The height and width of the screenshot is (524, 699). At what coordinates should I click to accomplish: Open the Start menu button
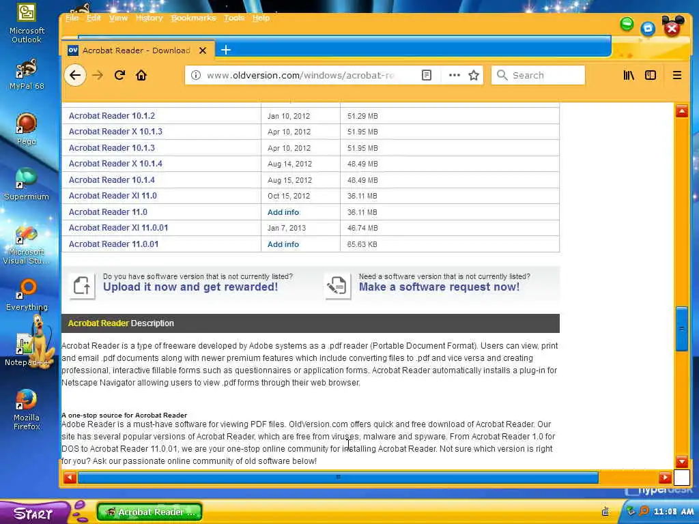34,512
